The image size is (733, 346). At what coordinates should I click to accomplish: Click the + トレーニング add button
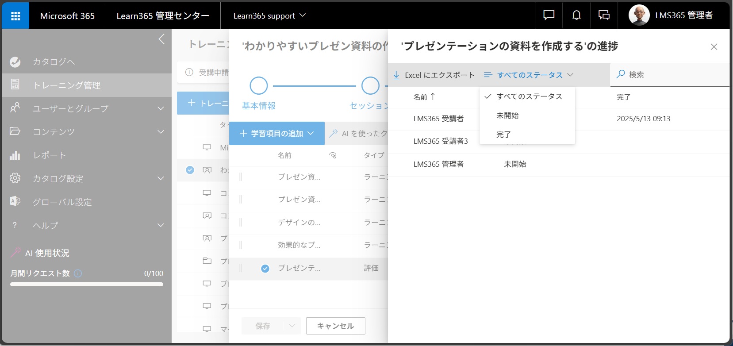point(203,103)
